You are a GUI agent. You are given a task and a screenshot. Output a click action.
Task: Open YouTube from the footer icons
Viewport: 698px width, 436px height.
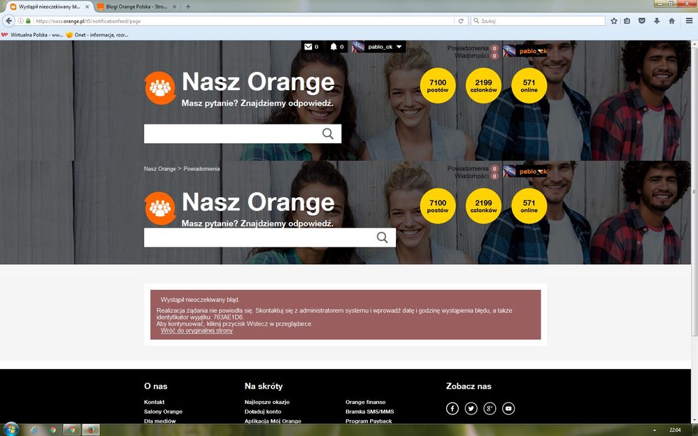coord(508,408)
